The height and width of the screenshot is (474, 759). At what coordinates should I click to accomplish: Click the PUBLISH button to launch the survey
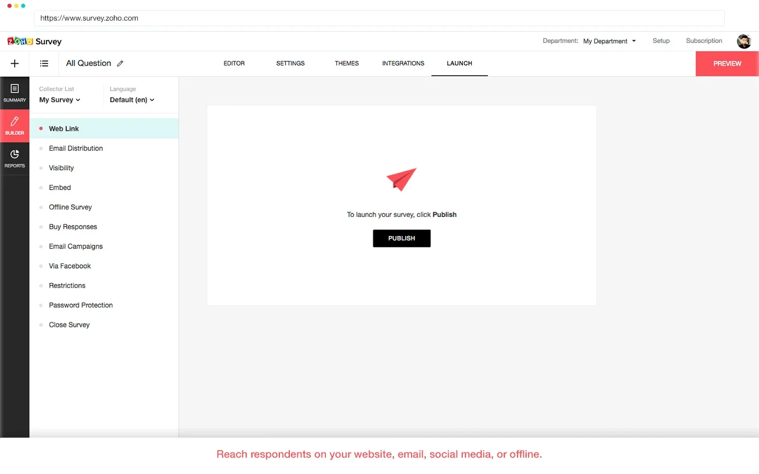[402, 238]
